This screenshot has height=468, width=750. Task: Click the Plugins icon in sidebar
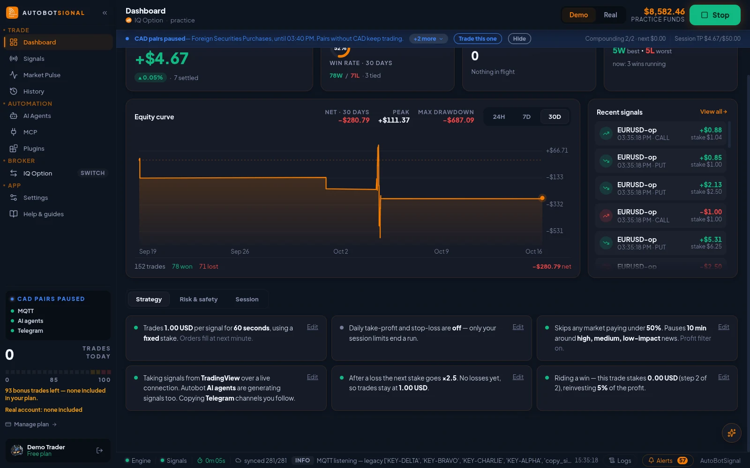coord(14,148)
